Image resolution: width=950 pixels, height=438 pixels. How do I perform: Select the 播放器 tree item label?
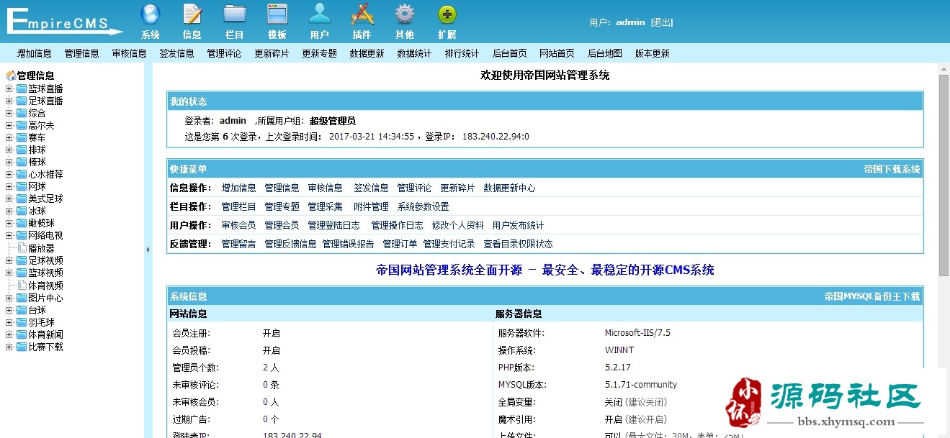click(42, 248)
